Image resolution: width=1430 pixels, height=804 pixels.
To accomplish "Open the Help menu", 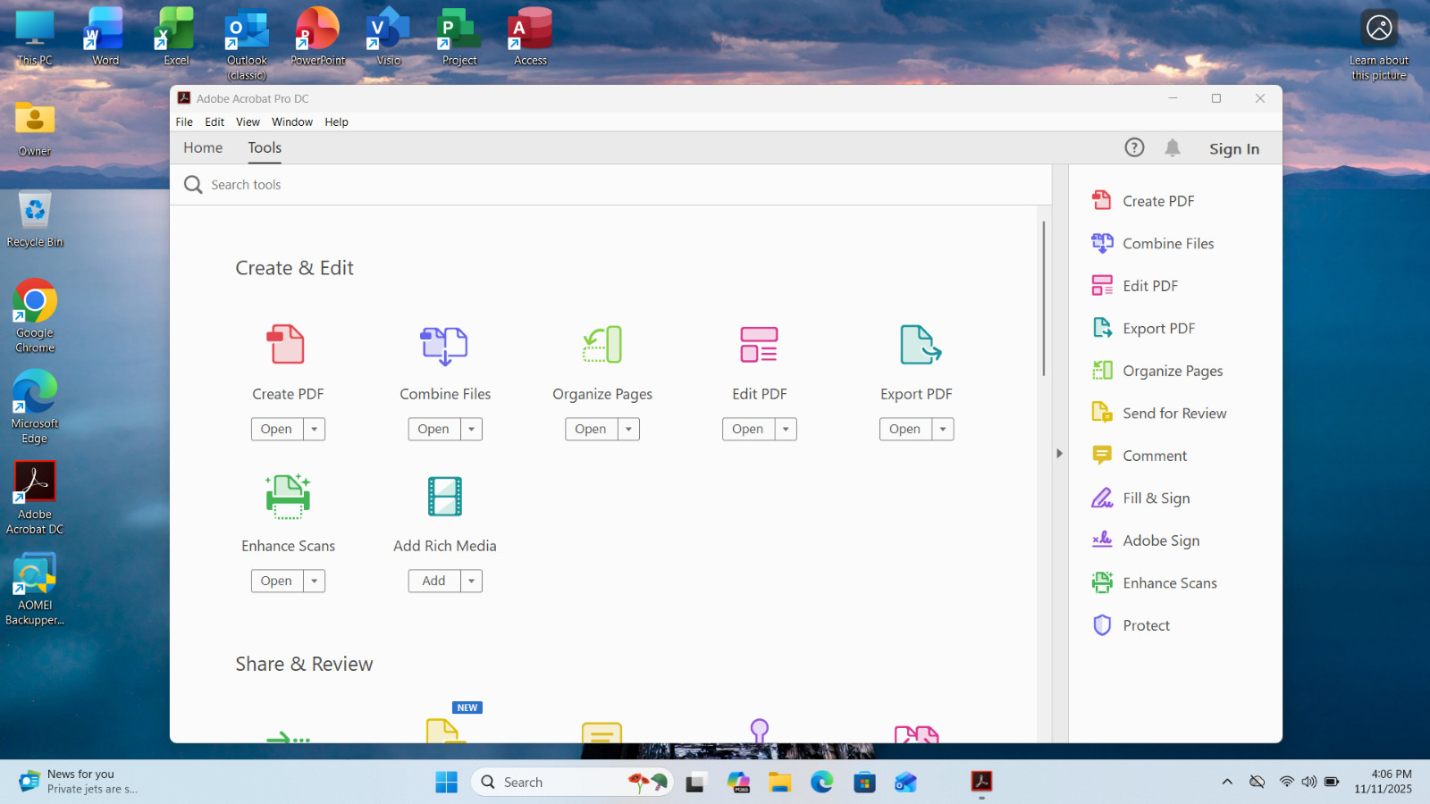I will 336,121.
